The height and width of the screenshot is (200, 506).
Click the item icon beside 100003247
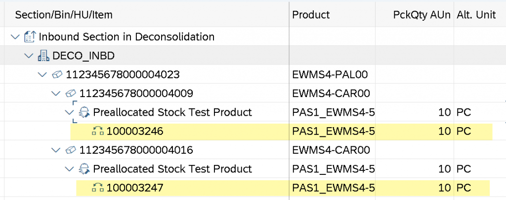pos(98,188)
